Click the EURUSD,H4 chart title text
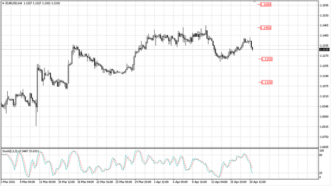331x186 pixels. (14, 3)
